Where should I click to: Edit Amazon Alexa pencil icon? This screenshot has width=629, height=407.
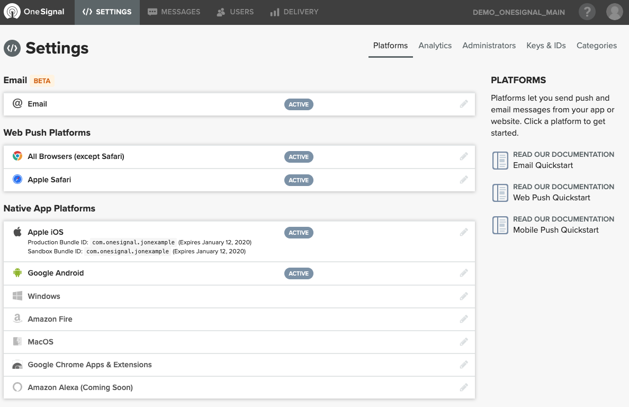pos(464,387)
